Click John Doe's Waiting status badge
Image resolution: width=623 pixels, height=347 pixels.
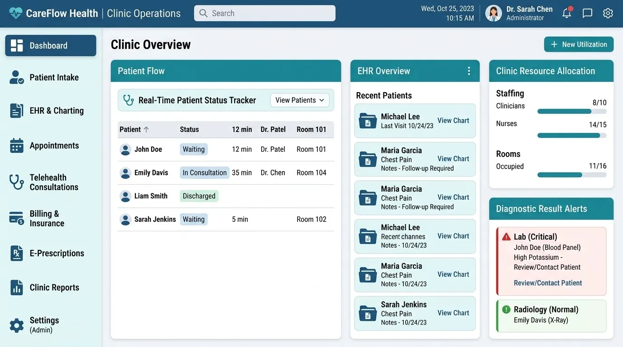(x=194, y=150)
